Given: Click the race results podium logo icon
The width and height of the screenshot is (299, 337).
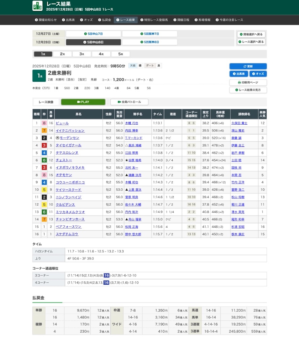Looking at the screenshot, I should click(37, 6).
